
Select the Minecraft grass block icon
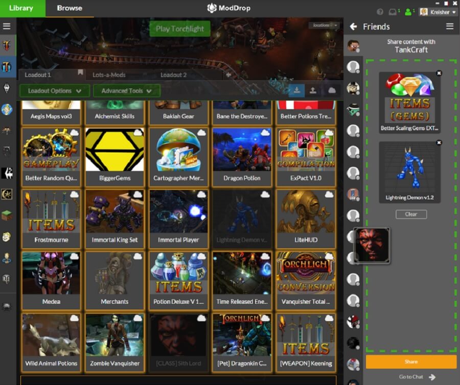pyautogui.click(x=7, y=215)
